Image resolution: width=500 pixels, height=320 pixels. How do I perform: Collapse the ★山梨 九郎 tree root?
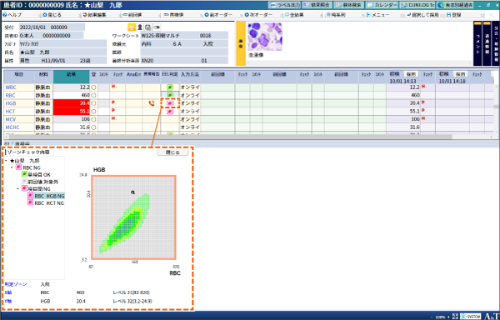pyautogui.click(x=6, y=161)
